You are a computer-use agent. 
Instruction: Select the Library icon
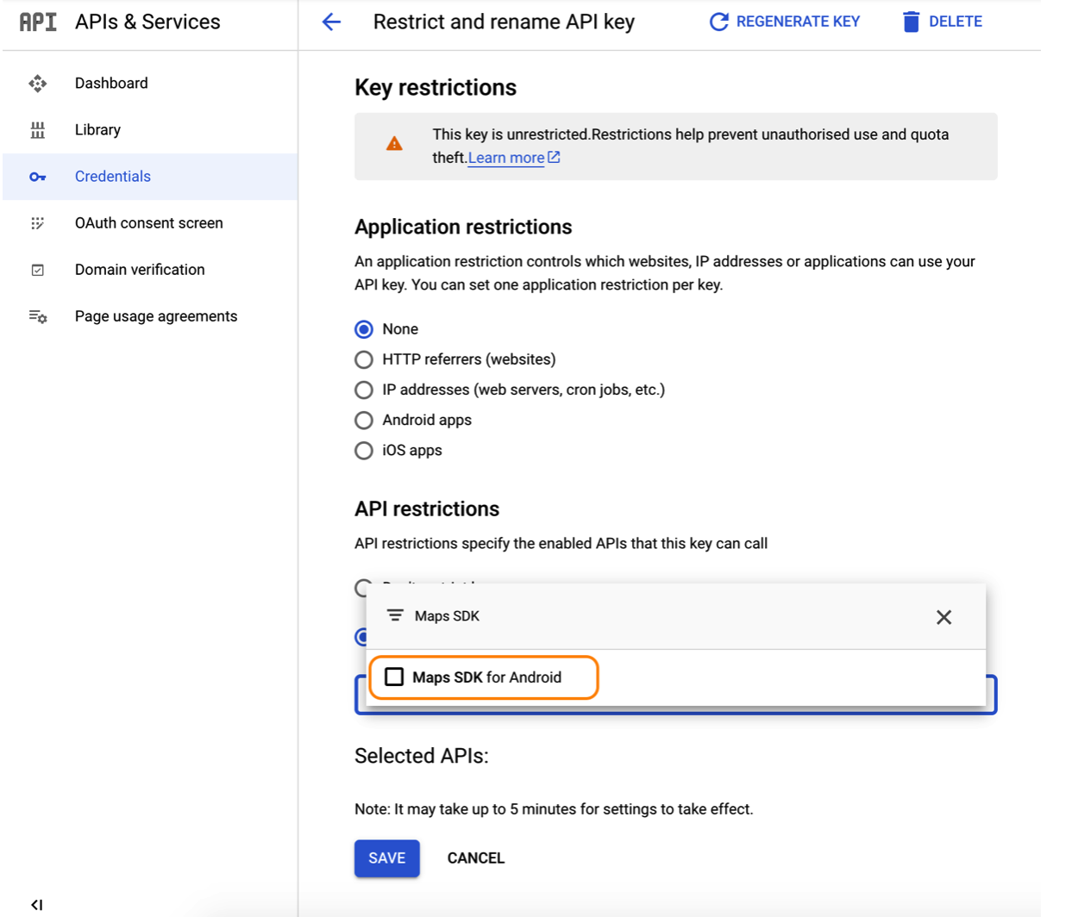tap(38, 129)
